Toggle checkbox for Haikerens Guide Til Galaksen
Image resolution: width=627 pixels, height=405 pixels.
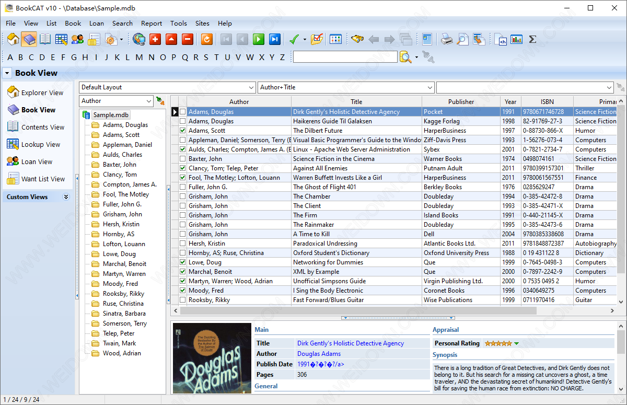point(183,121)
